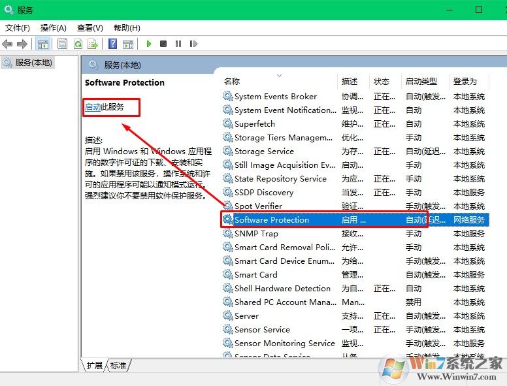Select the Smart Card service row

pos(355,274)
